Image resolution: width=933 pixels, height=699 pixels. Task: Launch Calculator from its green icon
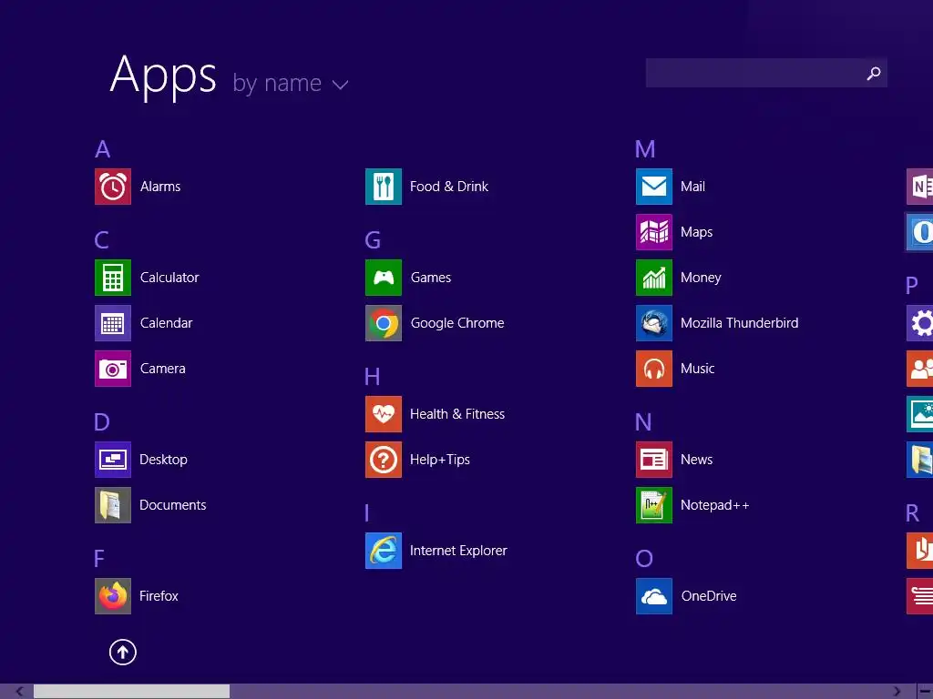[x=112, y=278]
